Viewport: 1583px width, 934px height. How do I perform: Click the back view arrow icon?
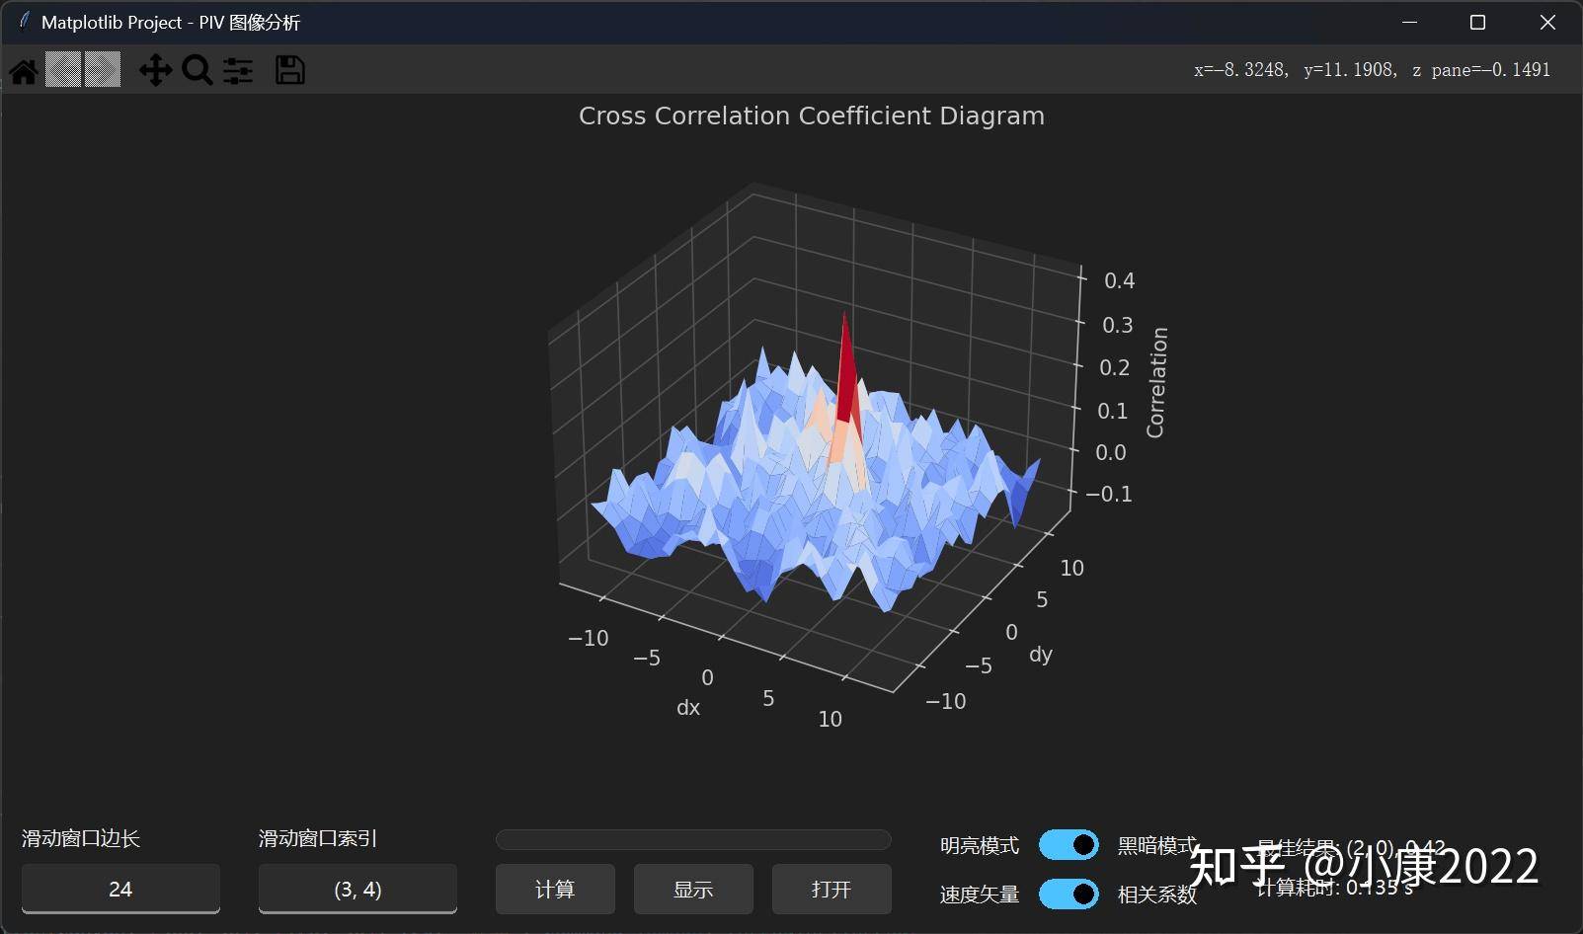pos(63,70)
